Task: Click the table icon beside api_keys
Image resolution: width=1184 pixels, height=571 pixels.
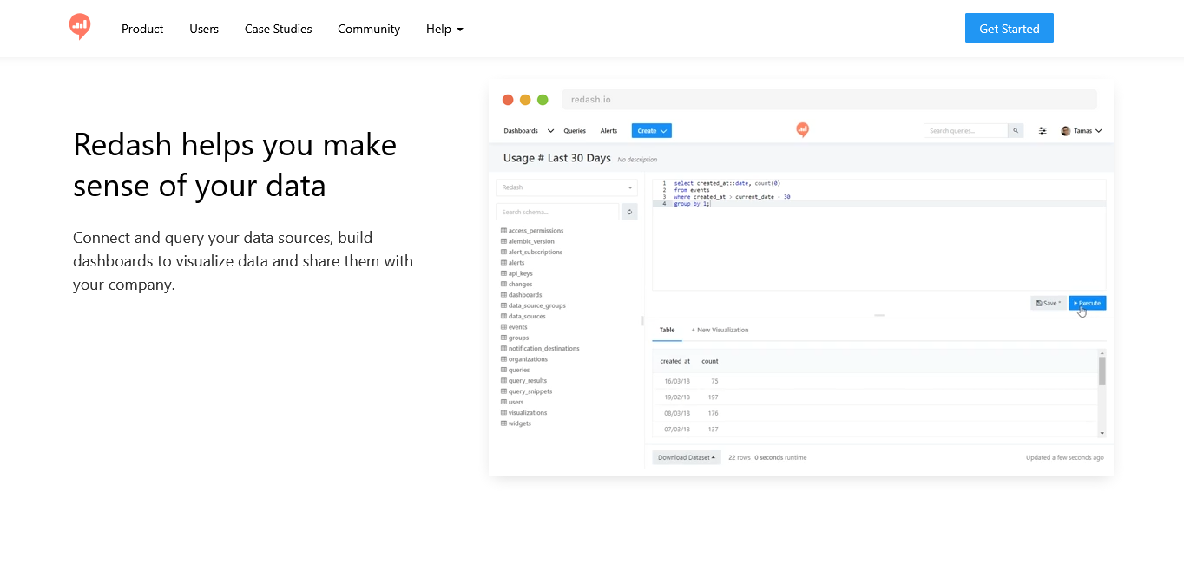Action: coord(503,273)
